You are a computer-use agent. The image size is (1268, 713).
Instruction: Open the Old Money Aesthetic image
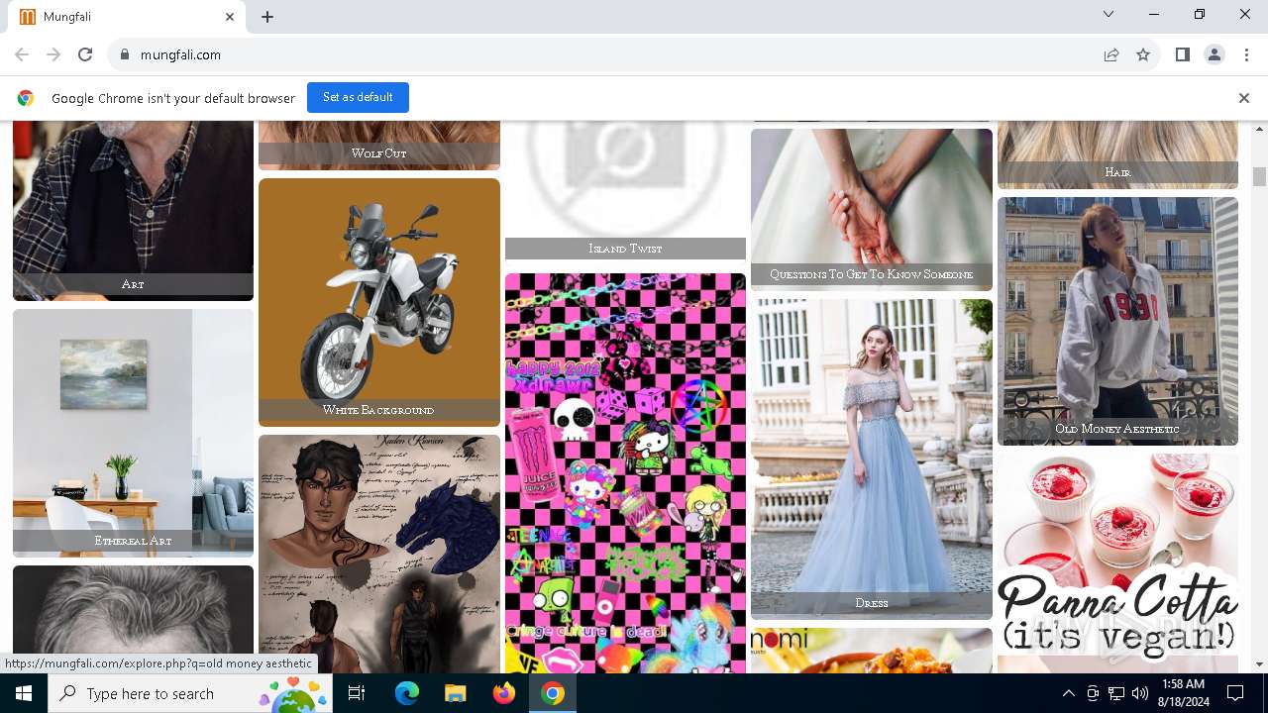(x=1117, y=321)
